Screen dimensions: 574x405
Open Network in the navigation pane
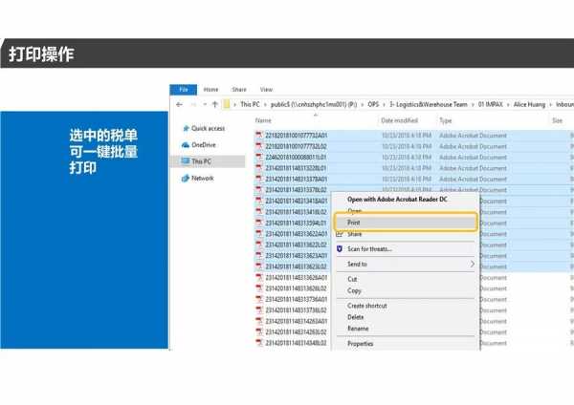click(x=202, y=179)
